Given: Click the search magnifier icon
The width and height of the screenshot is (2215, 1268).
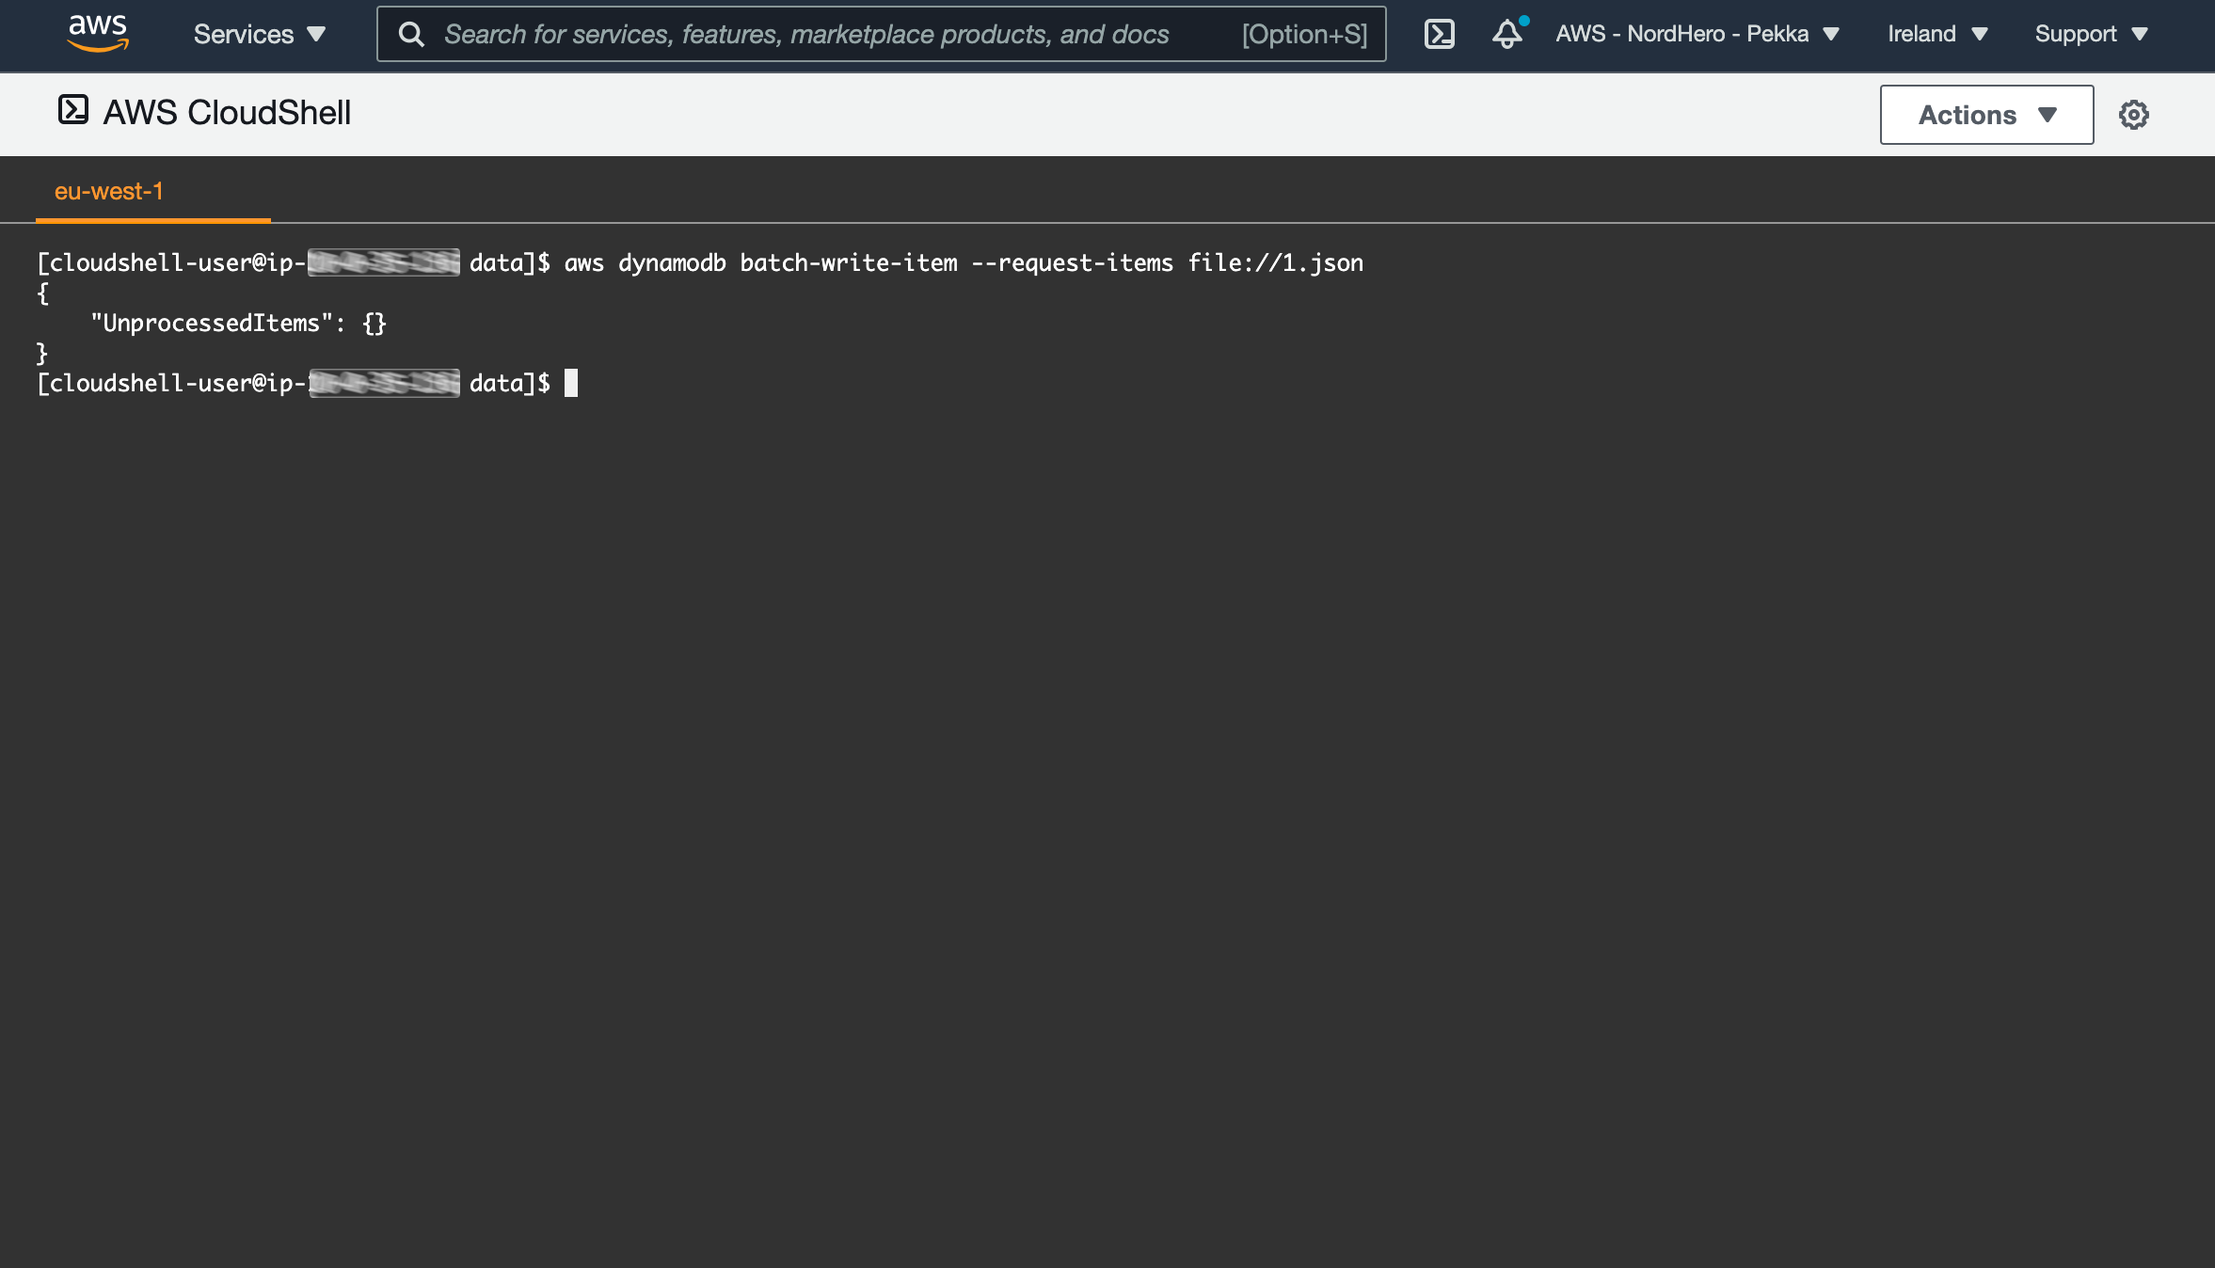Looking at the screenshot, I should point(411,34).
